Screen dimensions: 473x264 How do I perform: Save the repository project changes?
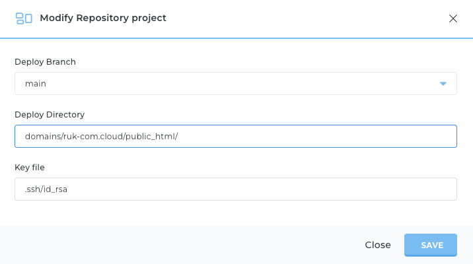point(431,245)
